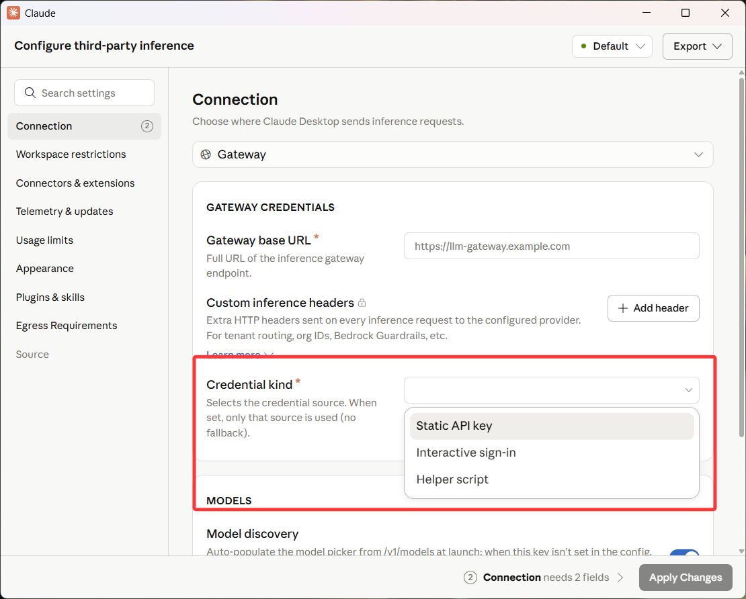Go to Connectors & extensions section
The image size is (746, 599).
coord(84,183)
